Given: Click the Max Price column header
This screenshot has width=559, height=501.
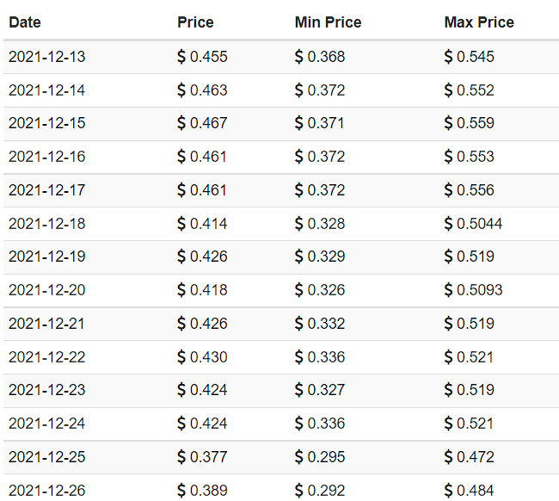Looking at the screenshot, I should (479, 22).
